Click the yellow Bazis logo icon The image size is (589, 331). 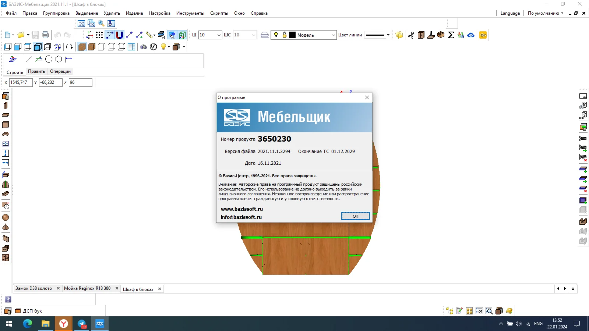pos(483,35)
